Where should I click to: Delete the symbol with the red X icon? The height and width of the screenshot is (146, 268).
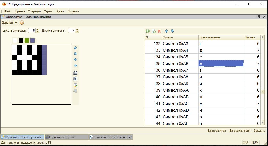[x=159, y=31]
